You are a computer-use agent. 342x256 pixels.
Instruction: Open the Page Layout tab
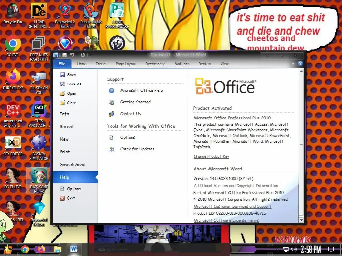126,64
